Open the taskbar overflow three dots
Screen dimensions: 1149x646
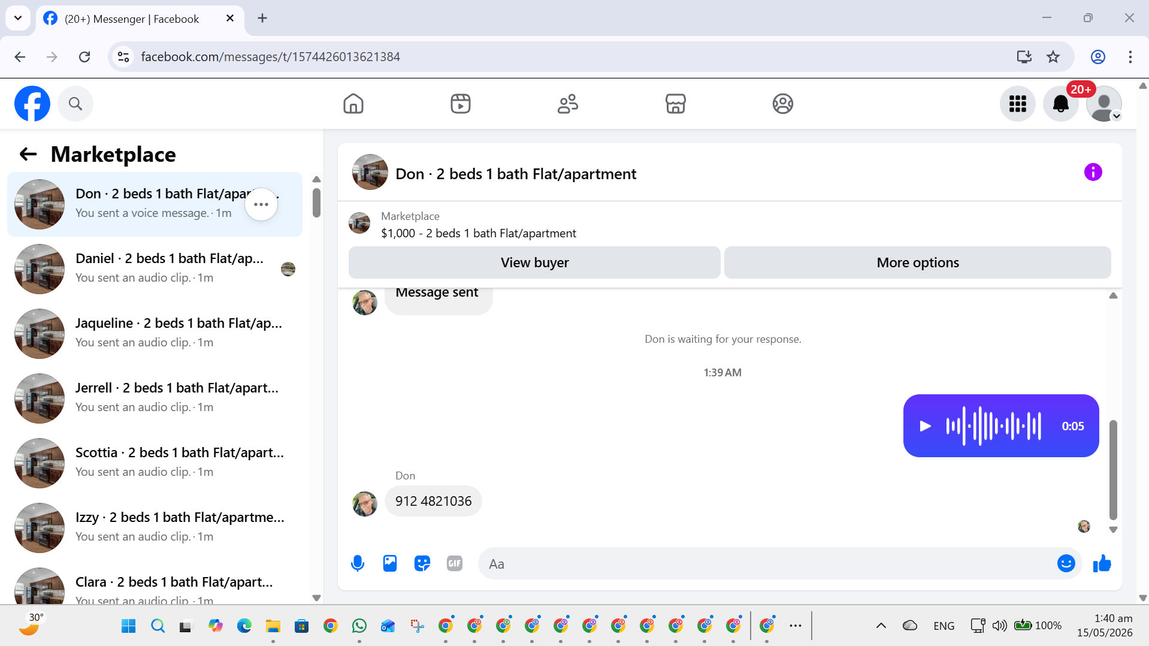click(x=796, y=626)
